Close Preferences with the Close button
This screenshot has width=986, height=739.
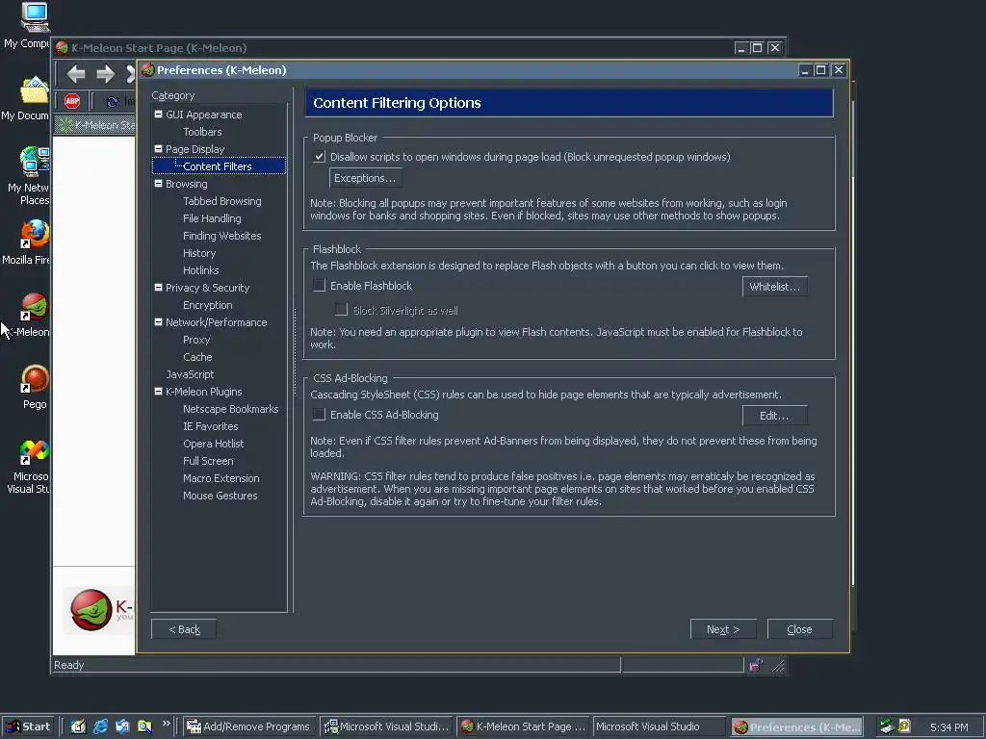point(800,629)
